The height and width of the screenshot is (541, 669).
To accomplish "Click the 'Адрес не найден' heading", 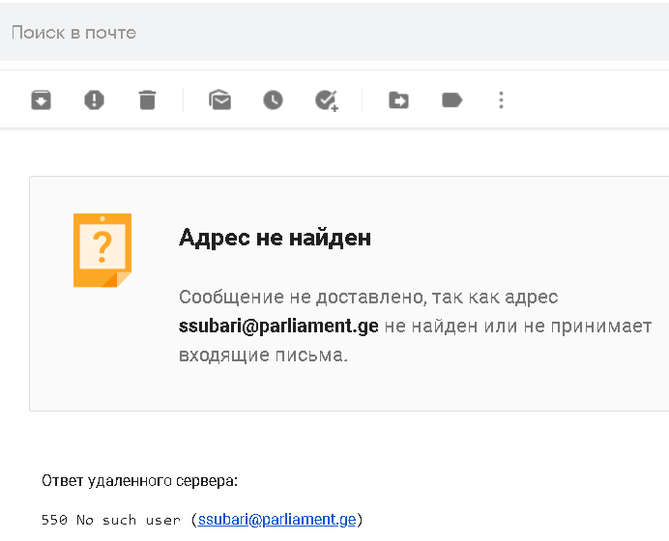I will click(275, 238).
